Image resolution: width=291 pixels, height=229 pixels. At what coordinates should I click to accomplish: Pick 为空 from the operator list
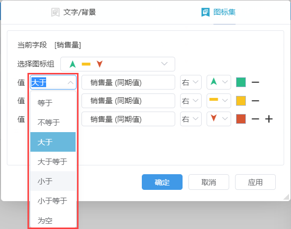point(53,220)
